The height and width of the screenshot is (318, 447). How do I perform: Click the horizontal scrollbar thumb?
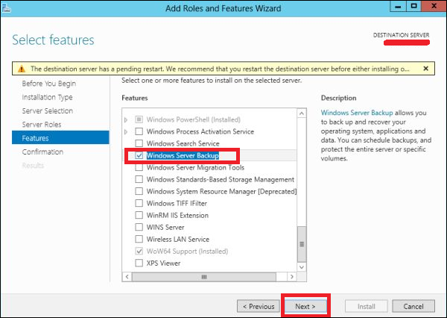tap(204, 277)
